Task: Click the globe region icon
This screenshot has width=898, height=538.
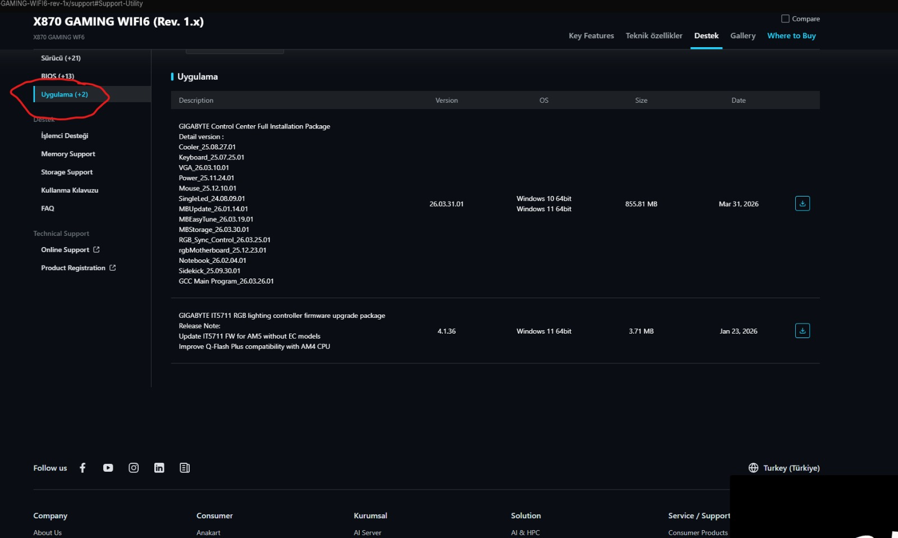Action: tap(753, 468)
